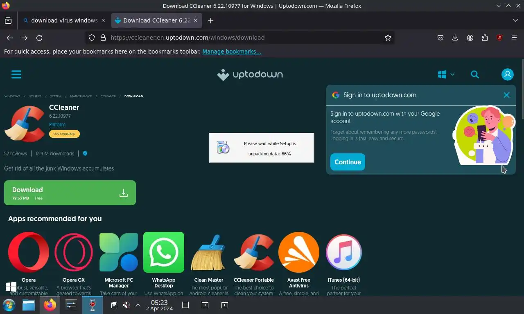Select WINDOWS in the breadcrumb
The width and height of the screenshot is (524, 314).
pos(12,96)
